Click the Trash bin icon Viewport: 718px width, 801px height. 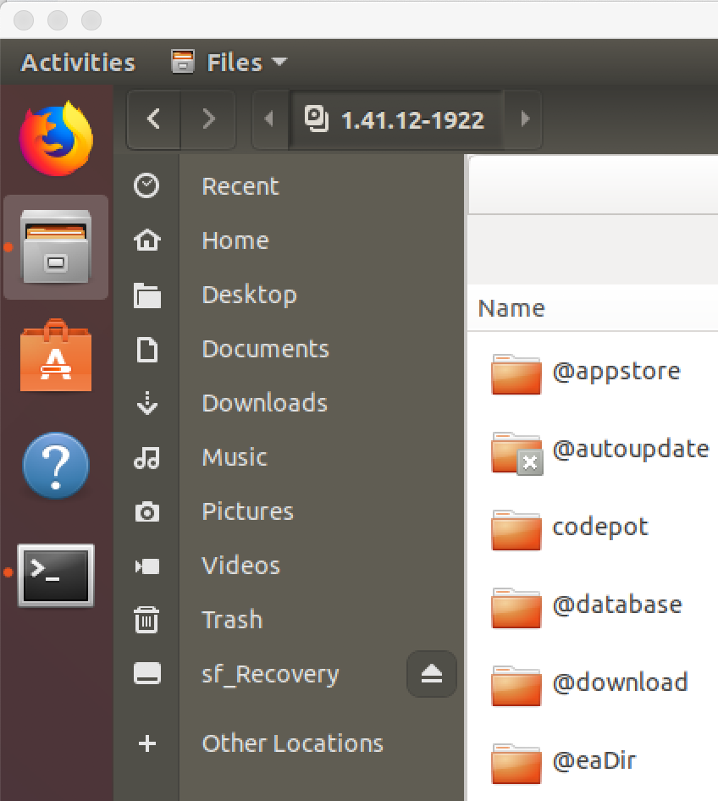click(x=147, y=620)
